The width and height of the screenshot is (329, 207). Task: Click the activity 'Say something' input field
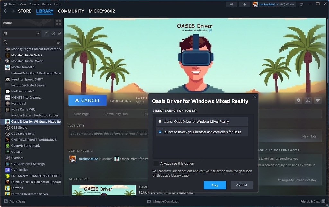(109, 134)
